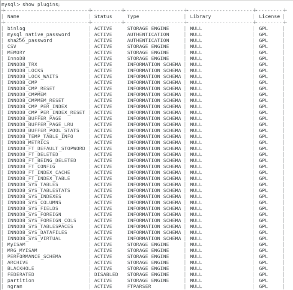Select the sha256_password plugin name

30,41
